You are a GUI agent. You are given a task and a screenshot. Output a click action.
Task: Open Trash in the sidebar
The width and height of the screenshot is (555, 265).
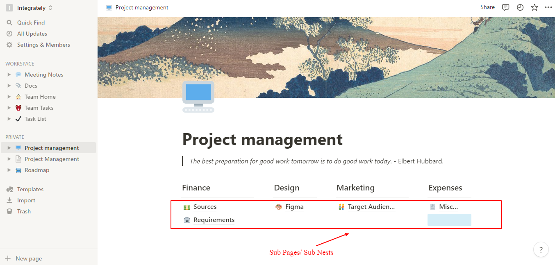tap(24, 211)
